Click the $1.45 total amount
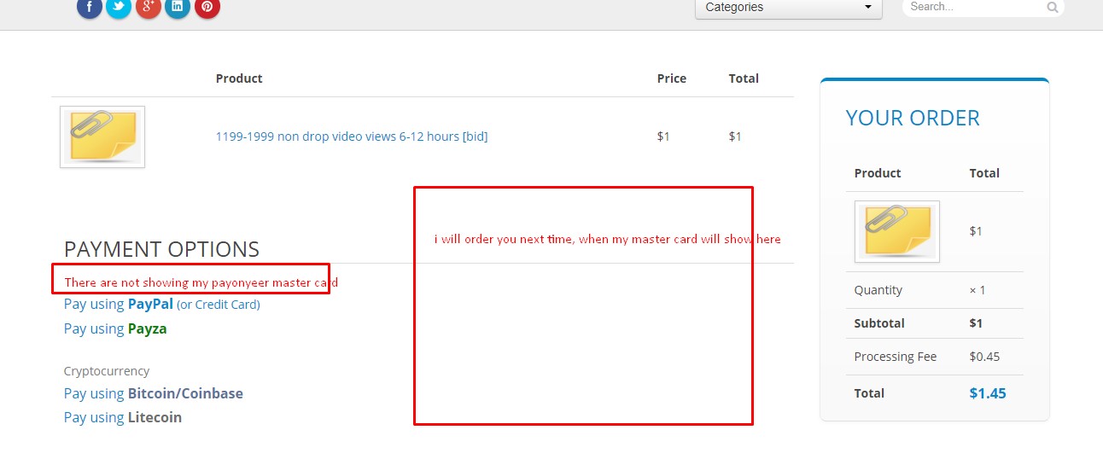1103x459 pixels. click(988, 393)
